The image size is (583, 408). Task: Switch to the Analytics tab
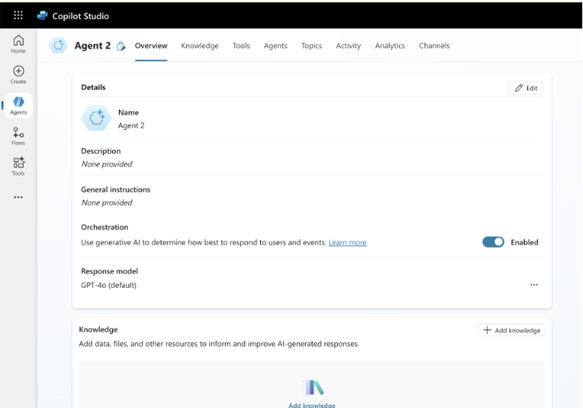pos(390,46)
